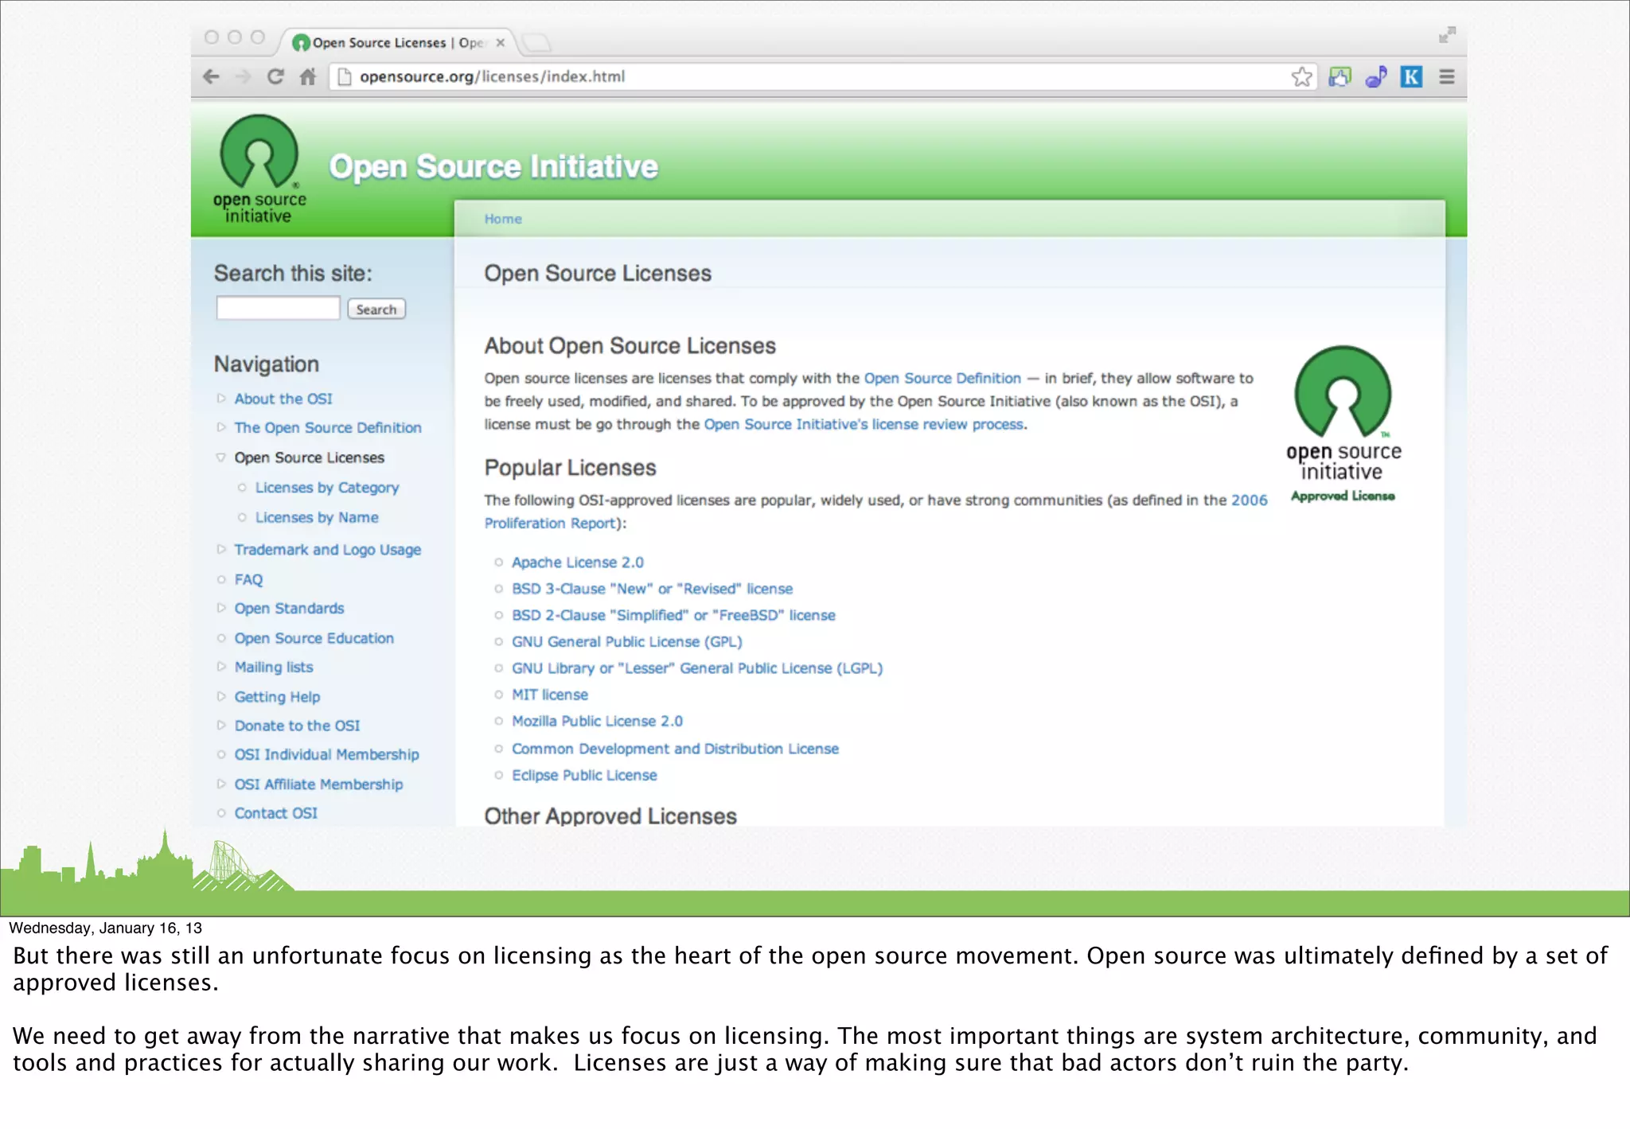Expand the About the OSI tree item
The height and width of the screenshot is (1129, 1630).
pos(221,399)
